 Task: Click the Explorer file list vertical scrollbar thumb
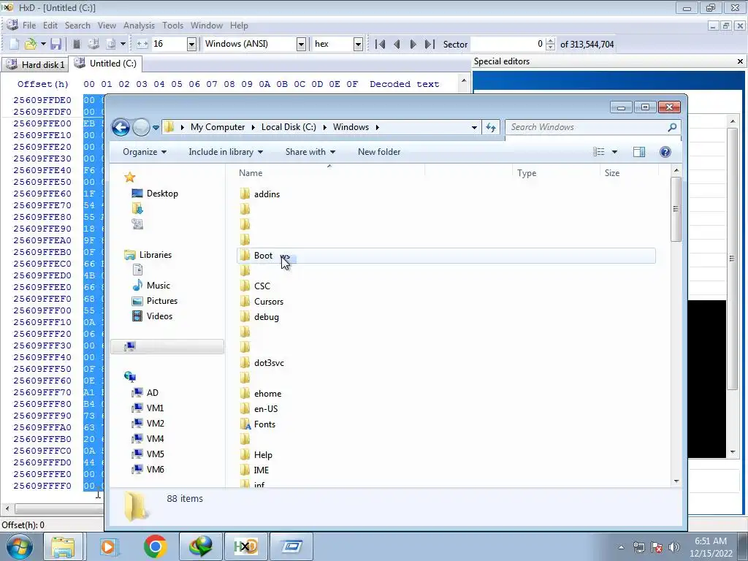tap(676, 209)
